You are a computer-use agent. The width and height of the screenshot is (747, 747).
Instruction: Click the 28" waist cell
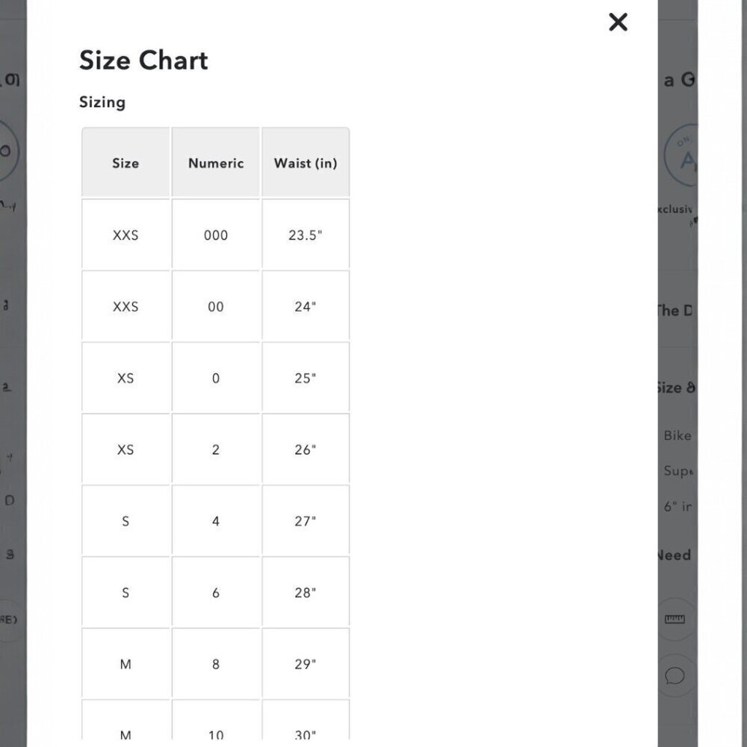306,592
